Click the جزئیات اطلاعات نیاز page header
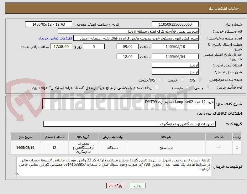The height and width of the screenshot is (194, 247). click(x=224, y=8)
